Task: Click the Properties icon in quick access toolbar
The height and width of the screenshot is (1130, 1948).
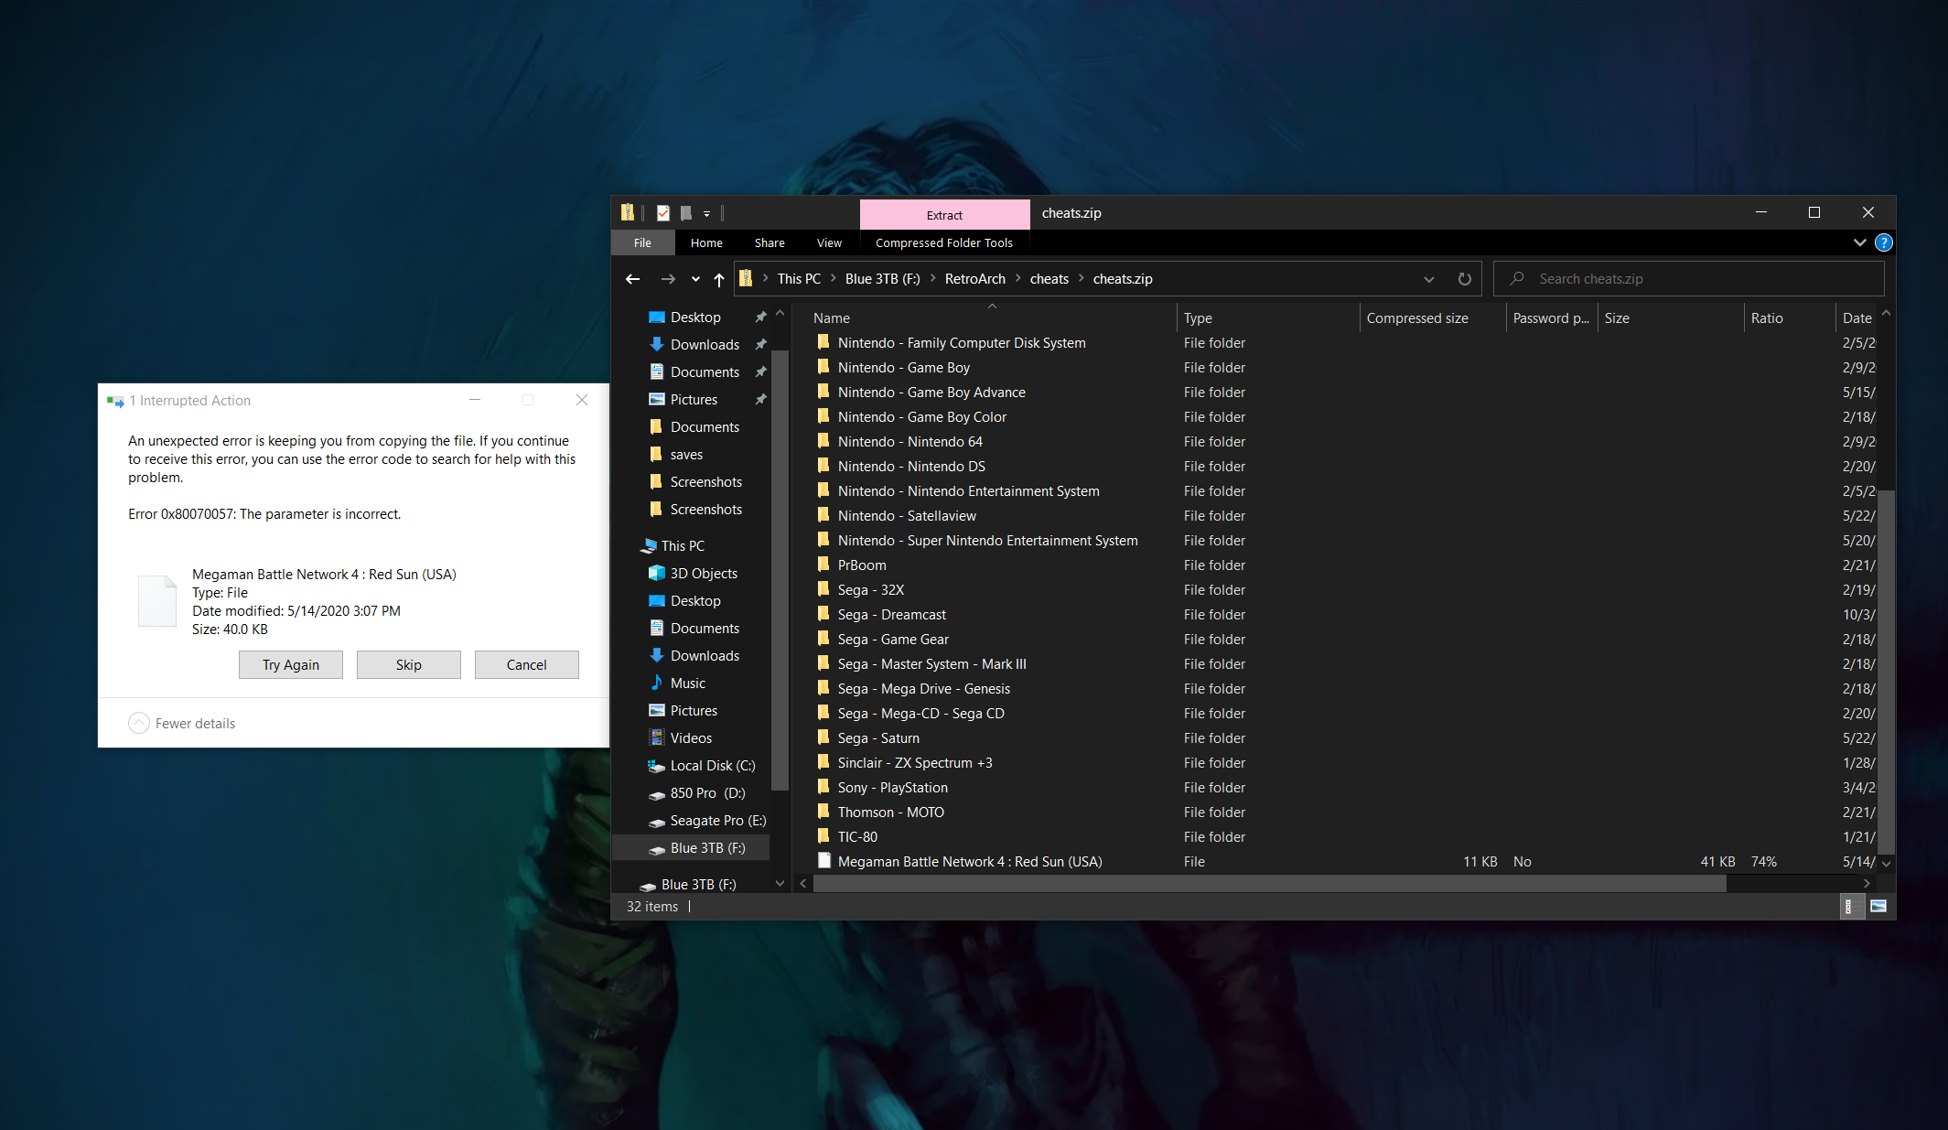Action: click(x=663, y=213)
